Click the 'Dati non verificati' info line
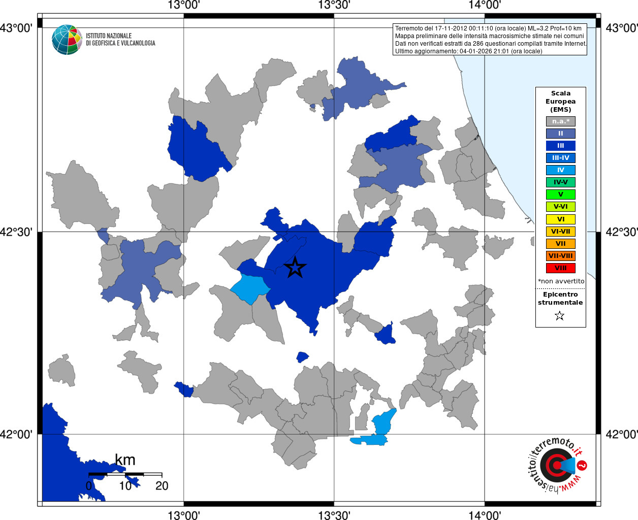This screenshot has width=638, height=520. pyautogui.click(x=491, y=44)
